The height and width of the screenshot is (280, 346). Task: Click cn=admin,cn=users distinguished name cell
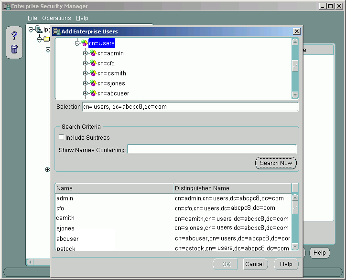point(229,198)
